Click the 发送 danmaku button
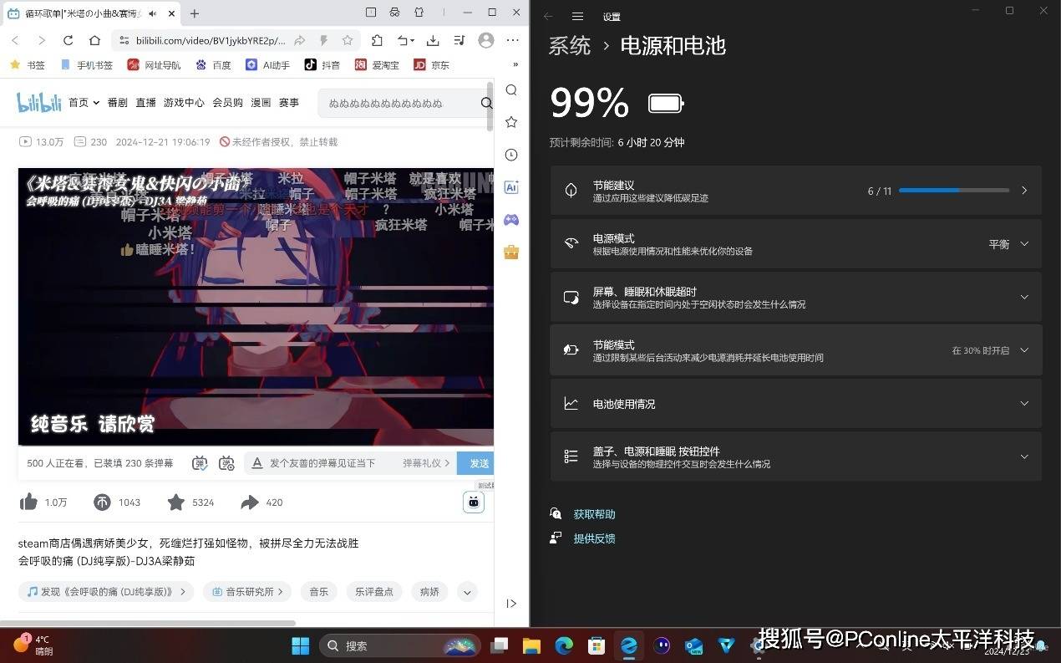 click(476, 463)
